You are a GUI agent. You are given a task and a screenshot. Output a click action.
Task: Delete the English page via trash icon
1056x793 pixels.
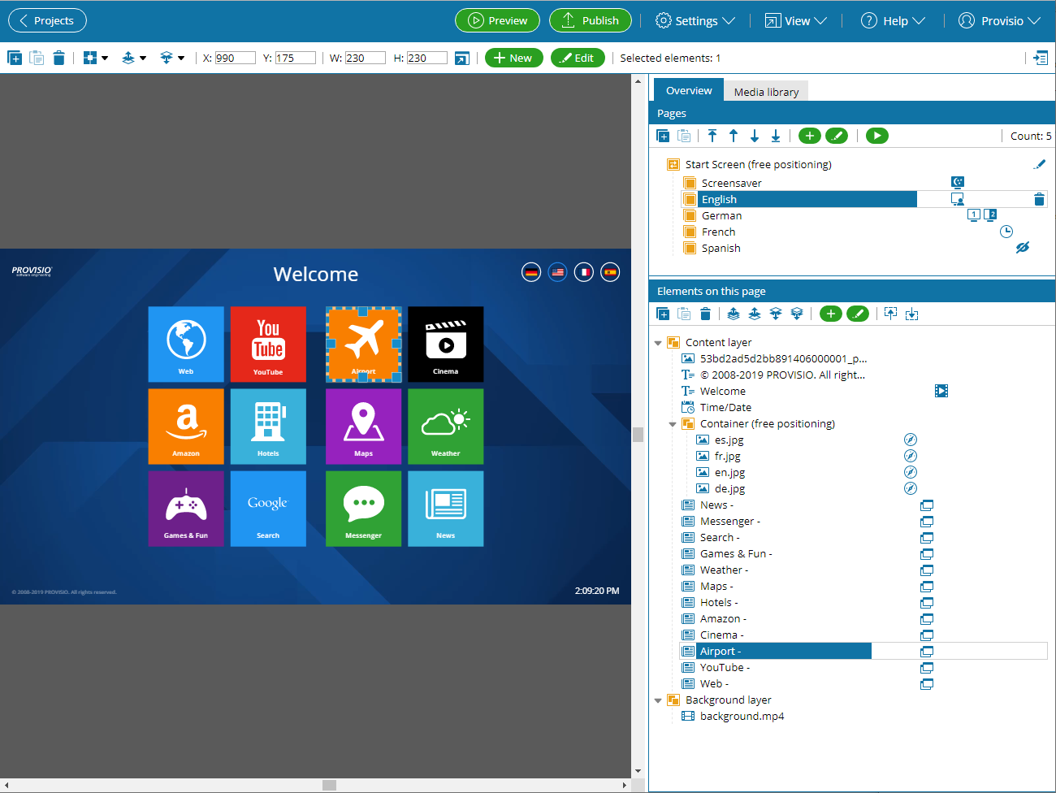[x=1038, y=199]
